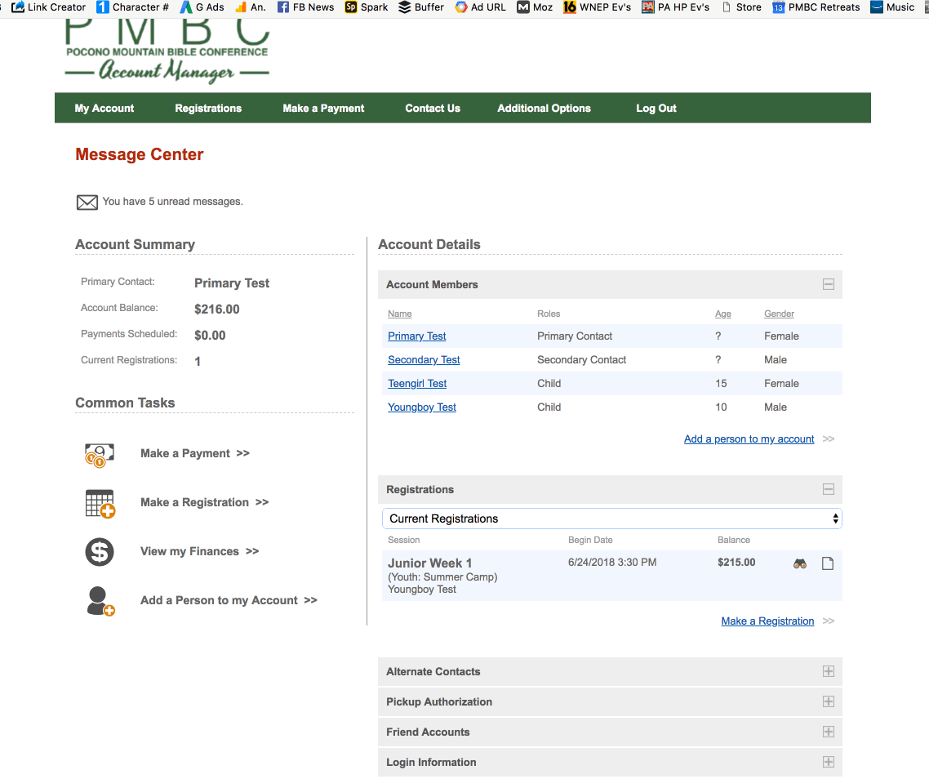Screen dimensions: 929x779
Task: Sort members by Gender column header
Action: coord(779,314)
